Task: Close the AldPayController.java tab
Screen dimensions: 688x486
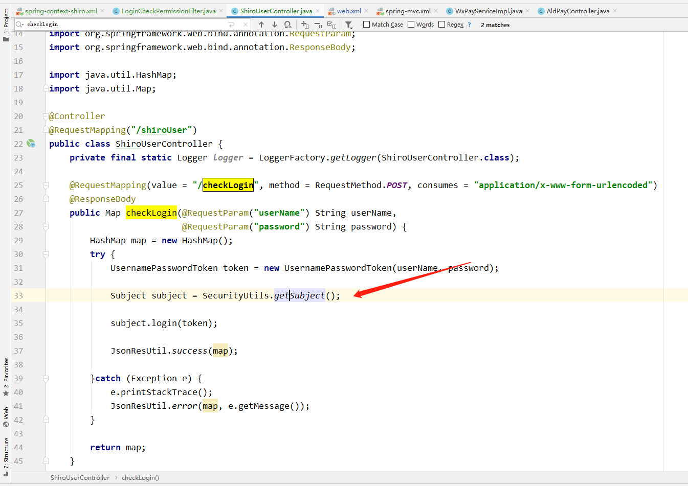Action: coord(615,11)
